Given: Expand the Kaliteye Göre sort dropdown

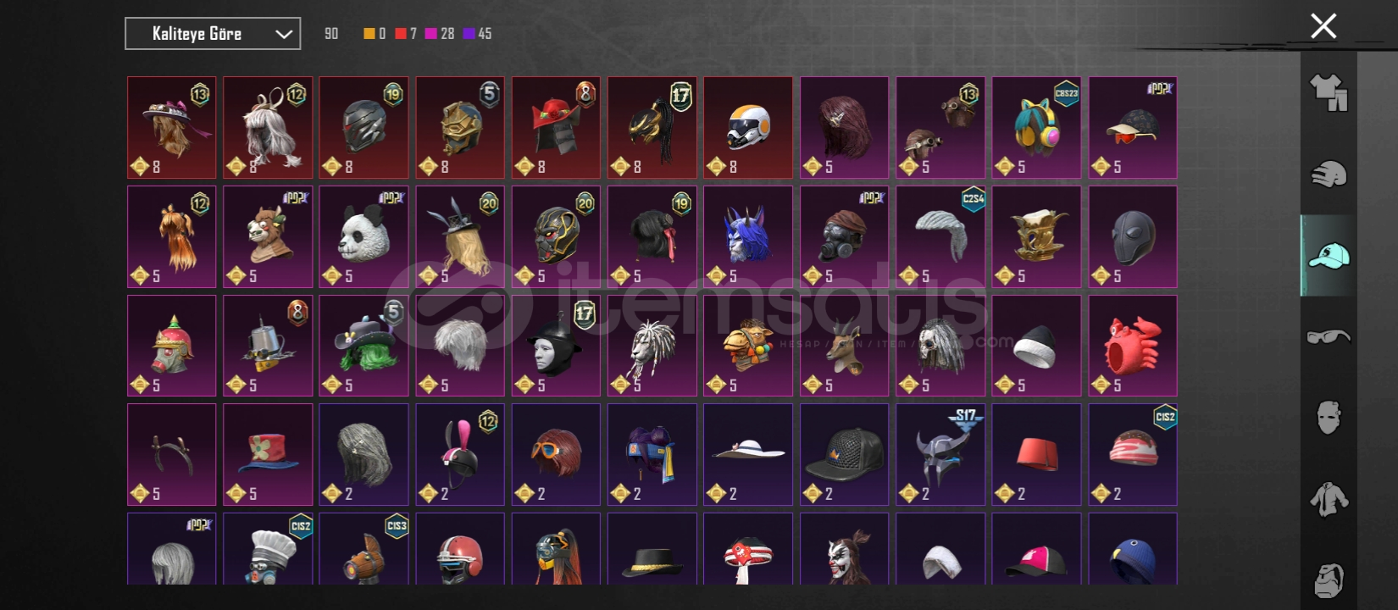Looking at the screenshot, I should click(x=213, y=34).
